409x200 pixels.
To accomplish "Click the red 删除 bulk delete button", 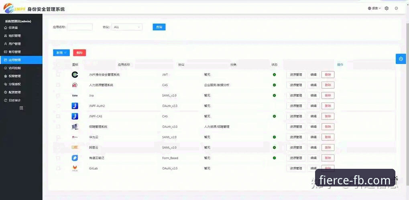I will 79,53.
